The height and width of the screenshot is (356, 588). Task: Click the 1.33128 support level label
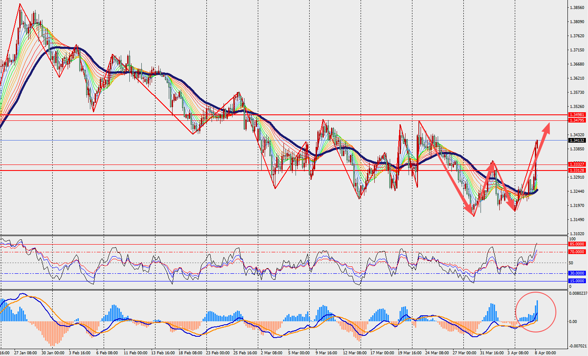pyautogui.click(x=577, y=171)
